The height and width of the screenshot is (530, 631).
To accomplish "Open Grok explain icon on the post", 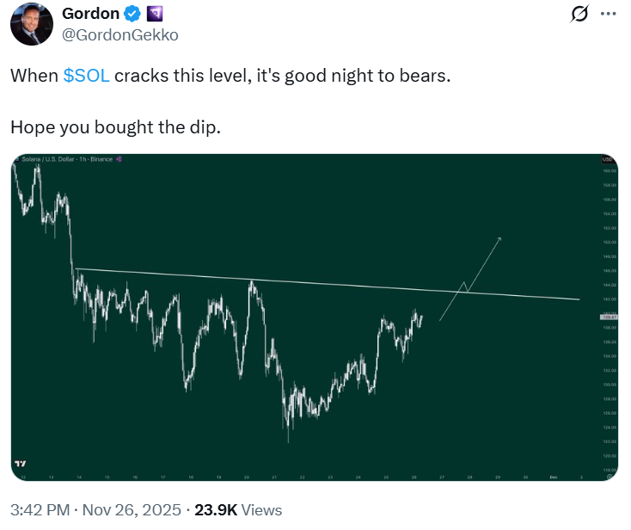I will [579, 15].
